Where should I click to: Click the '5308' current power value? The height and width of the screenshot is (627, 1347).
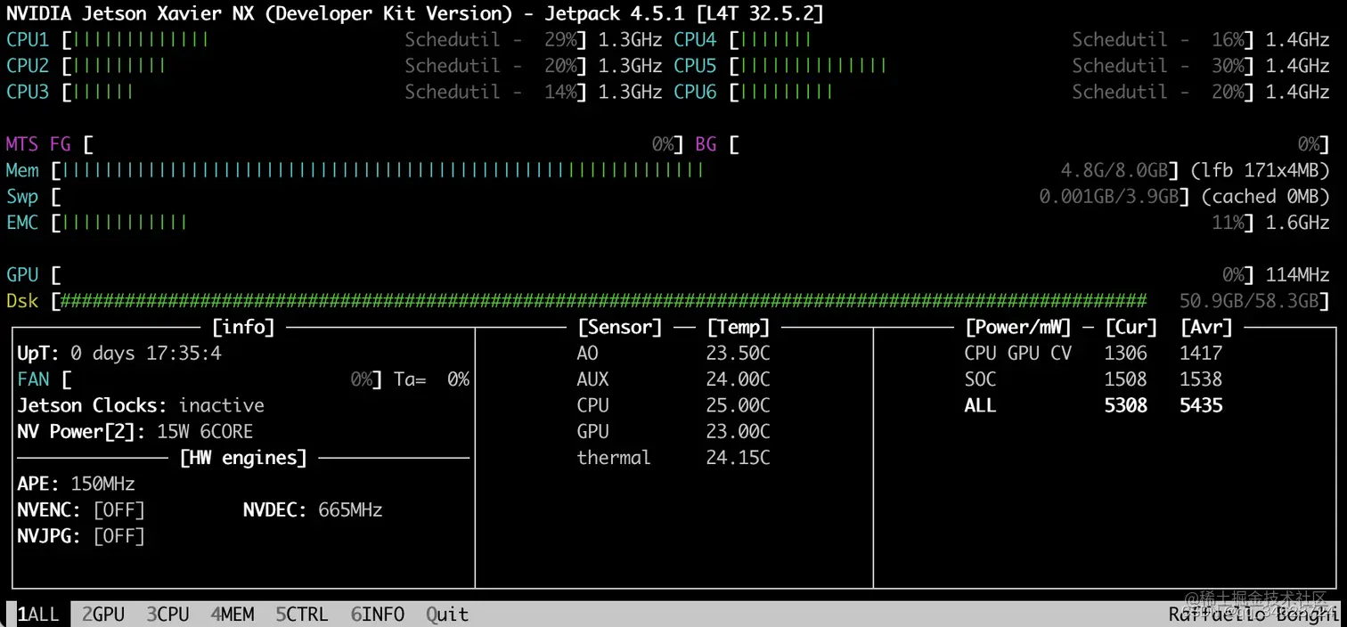1126,405
